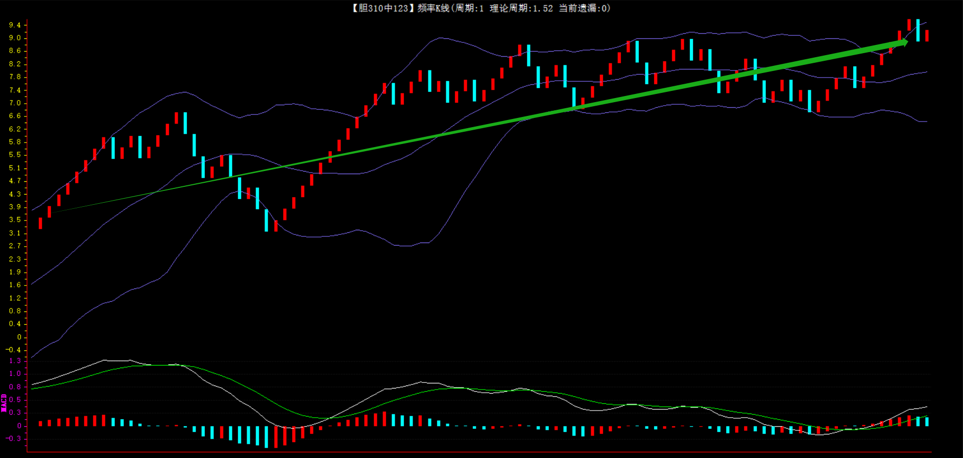Click the 1.3 label on the MACD axis
Screen dimensions: 963x458
coord(15,361)
